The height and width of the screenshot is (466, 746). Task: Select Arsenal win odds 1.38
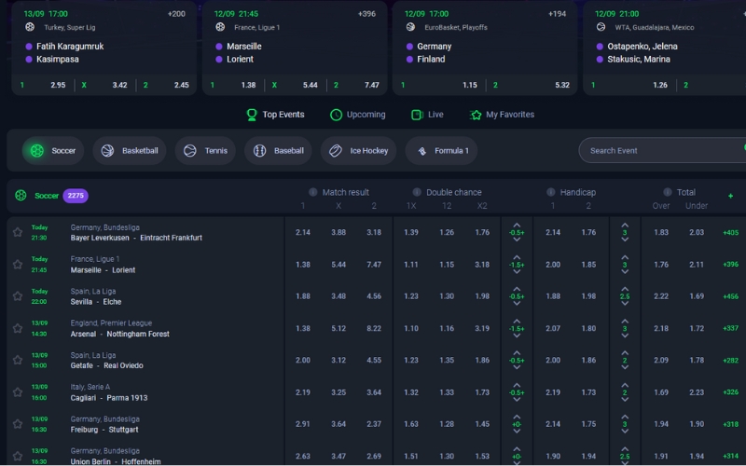coord(303,328)
